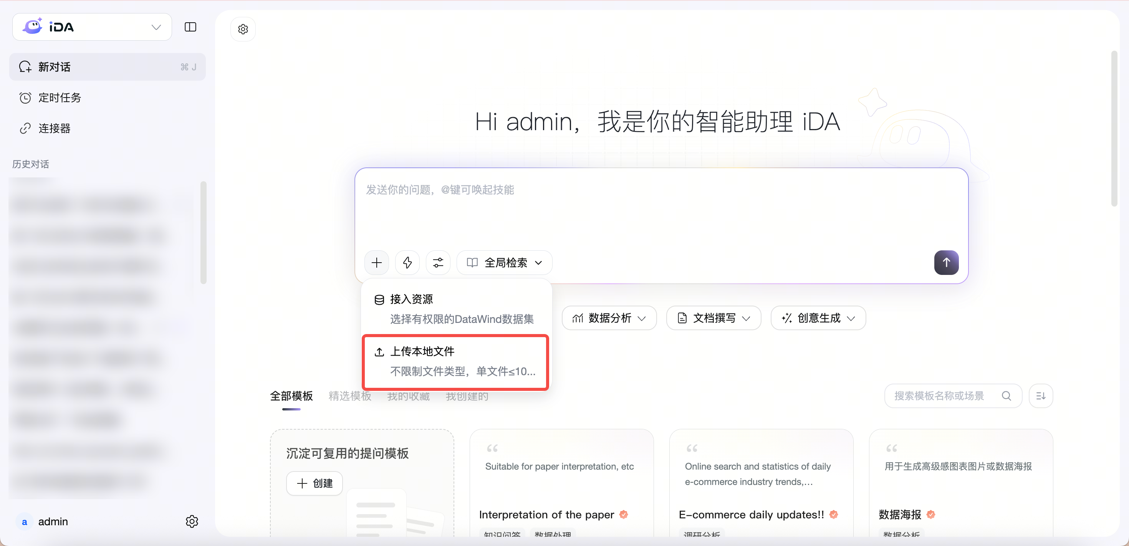Open the 全局检索 search scope dropdown

tap(505, 263)
